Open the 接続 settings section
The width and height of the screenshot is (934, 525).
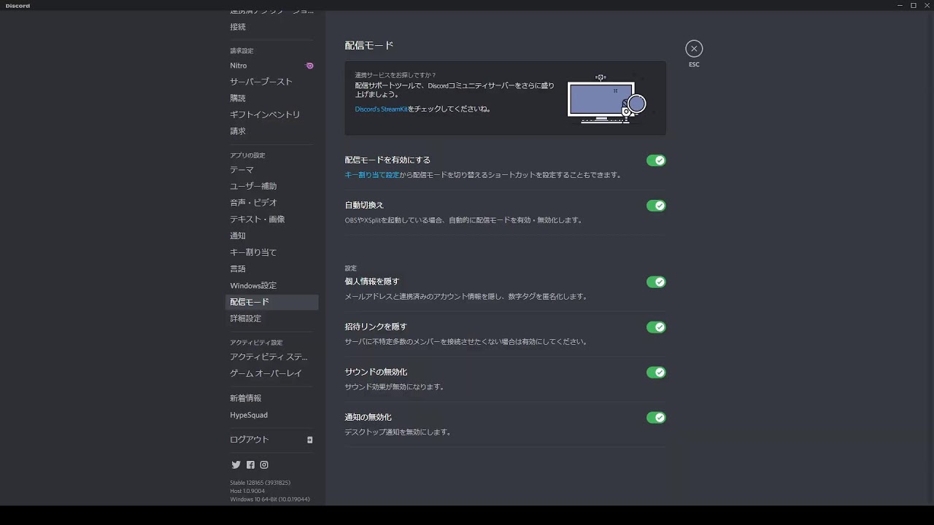271,27
